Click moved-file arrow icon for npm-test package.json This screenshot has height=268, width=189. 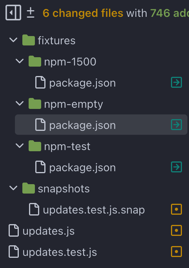coord(176,167)
